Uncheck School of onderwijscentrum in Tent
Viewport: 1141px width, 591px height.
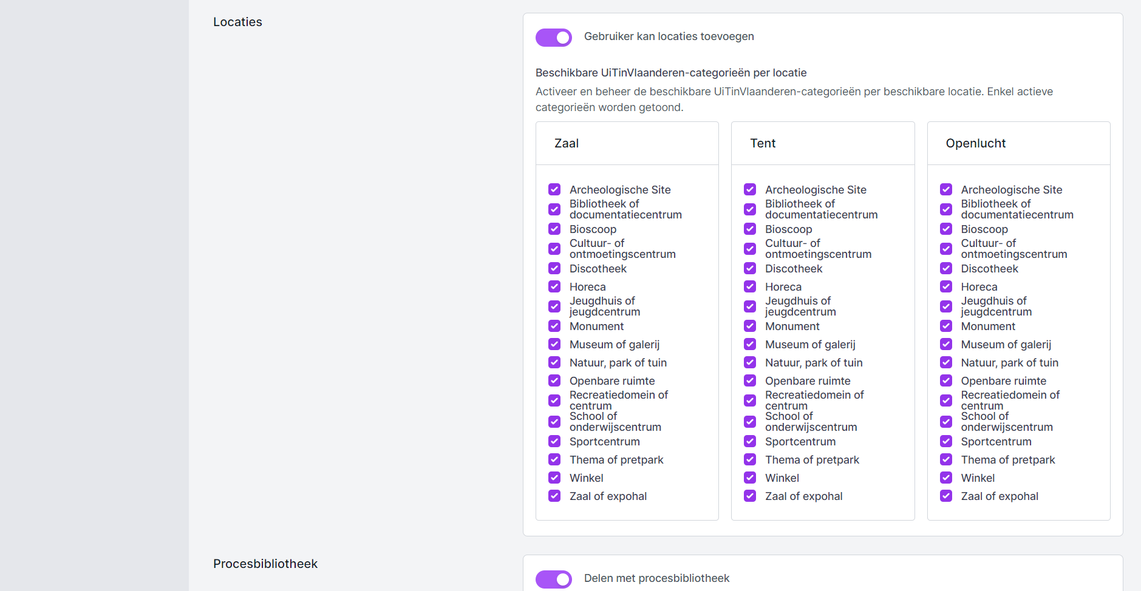click(750, 422)
